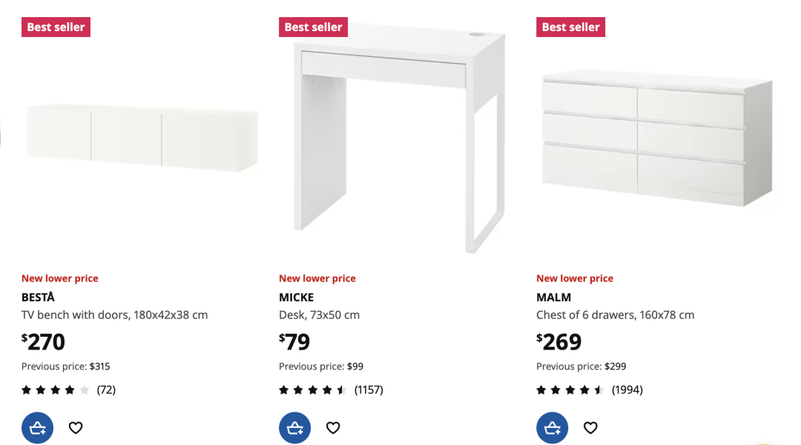Click Best seller badge on MICKE
Viewport: 801px width, 445px height.
313,27
